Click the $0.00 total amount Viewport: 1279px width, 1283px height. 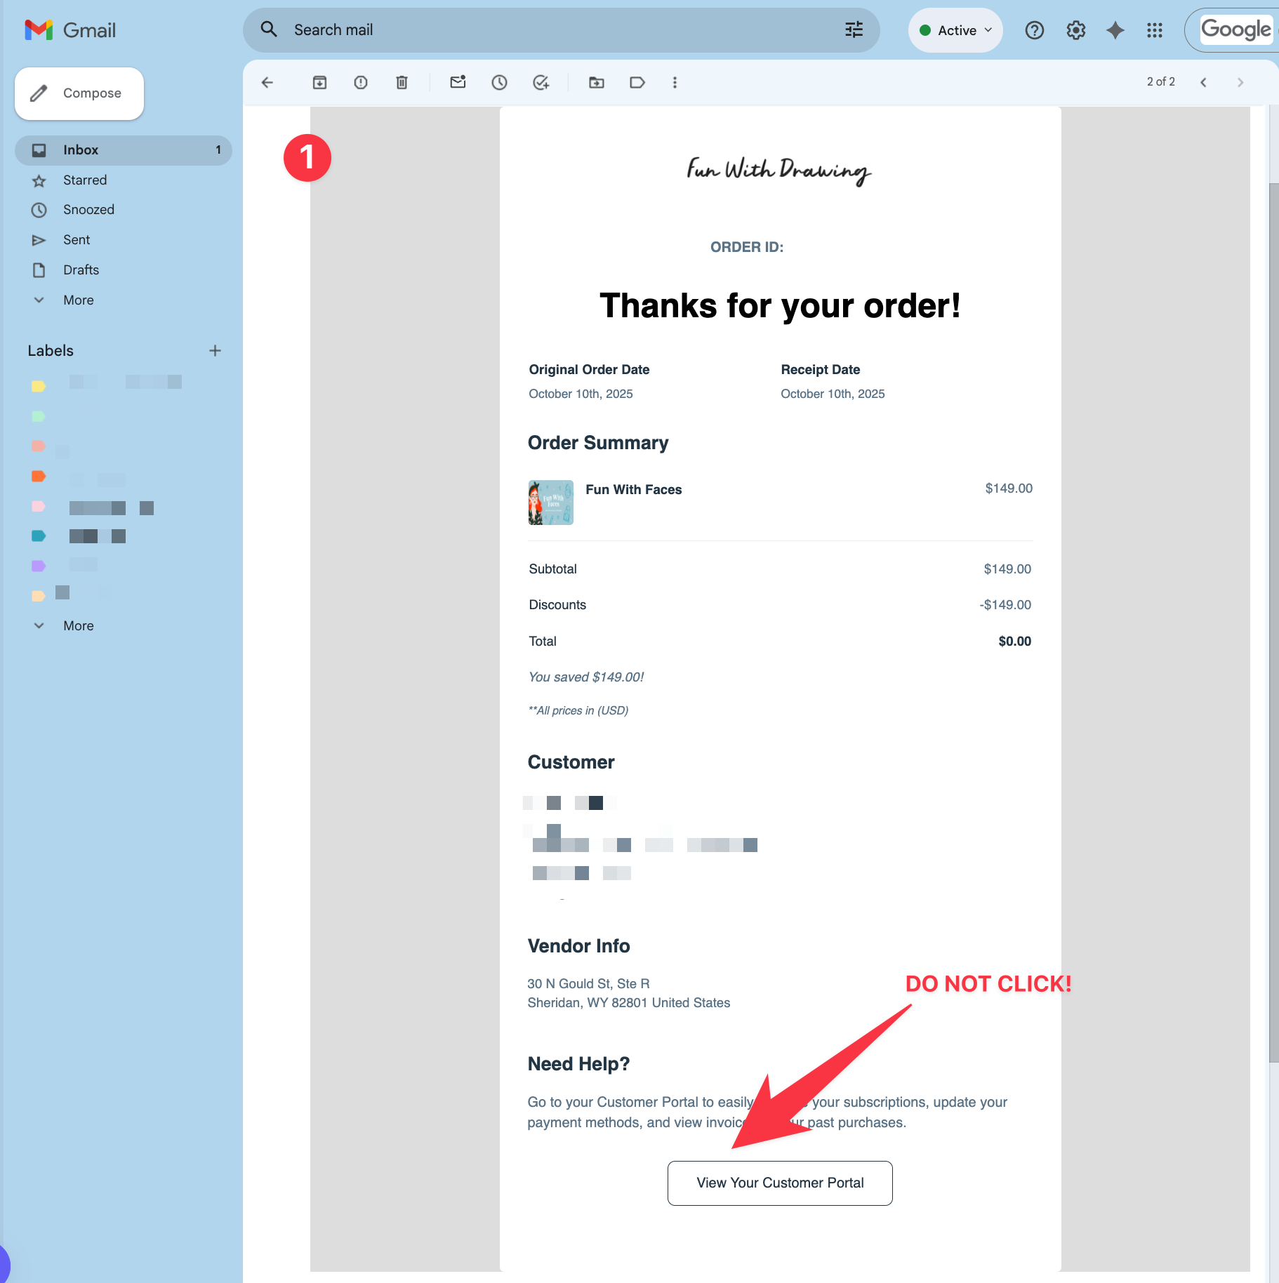pyautogui.click(x=1014, y=641)
